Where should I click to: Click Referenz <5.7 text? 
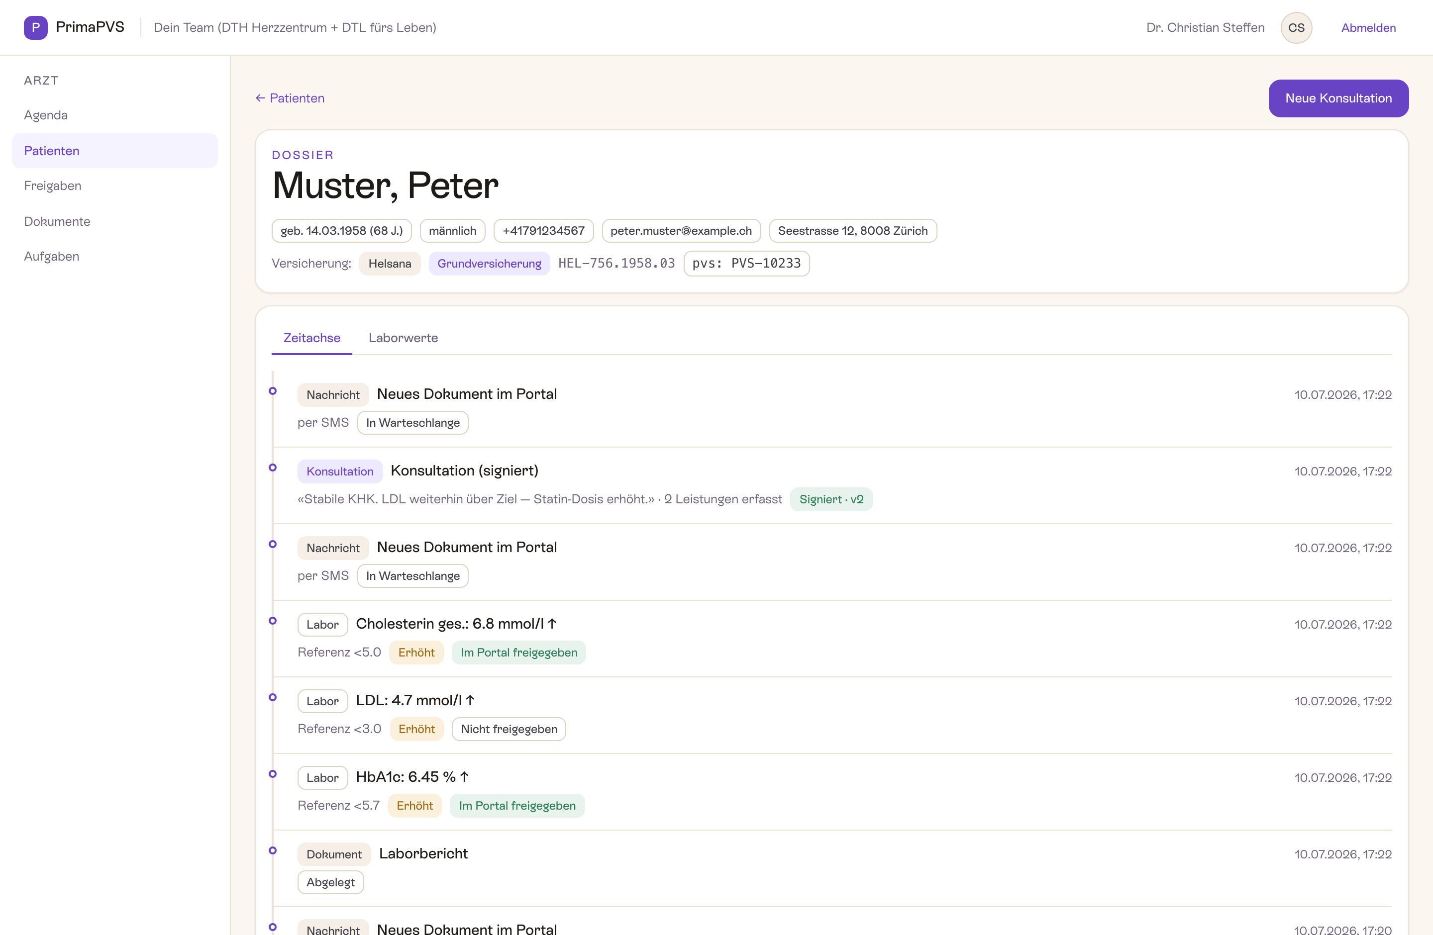click(338, 805)
